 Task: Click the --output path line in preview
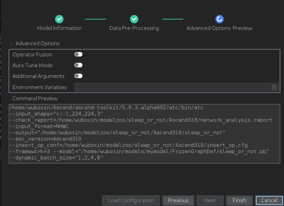coord(117,133)
